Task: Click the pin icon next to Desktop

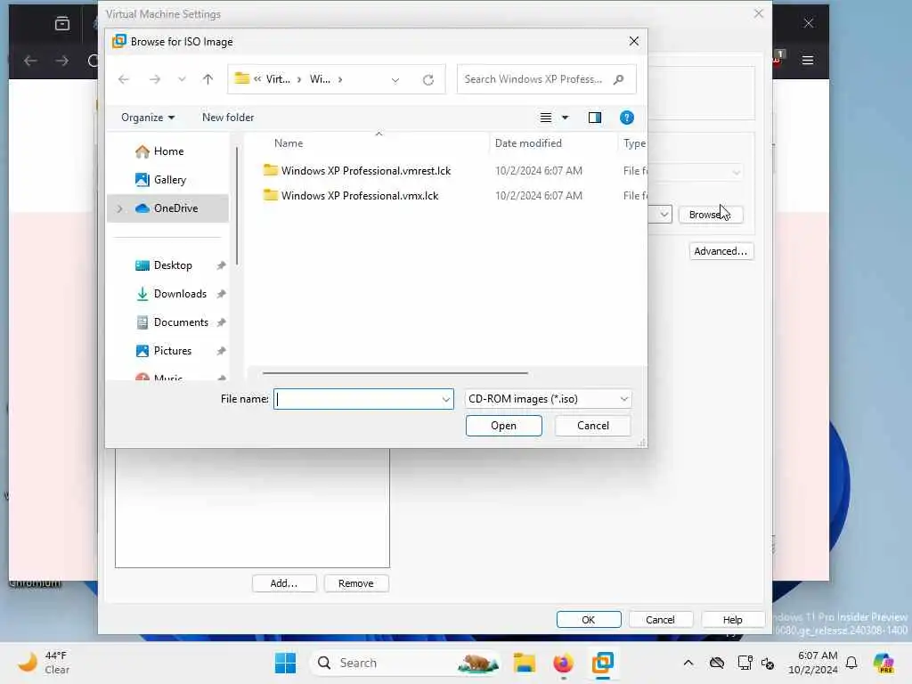Action: [x=221, y=265]
